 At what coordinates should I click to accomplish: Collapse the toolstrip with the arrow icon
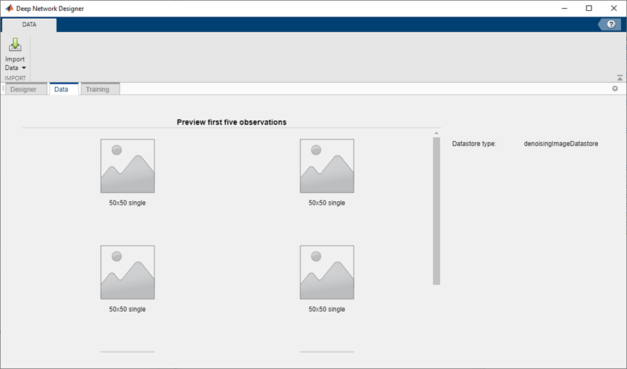coord(620,77)
